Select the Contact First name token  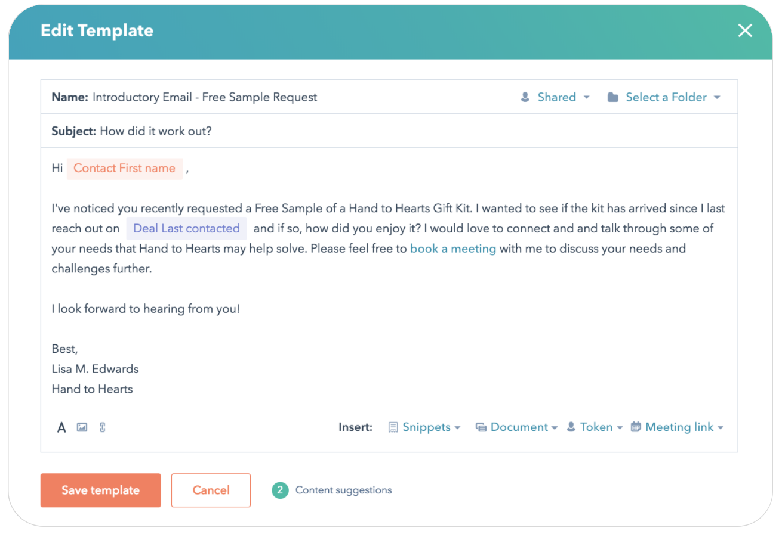[x=125, y=168]
